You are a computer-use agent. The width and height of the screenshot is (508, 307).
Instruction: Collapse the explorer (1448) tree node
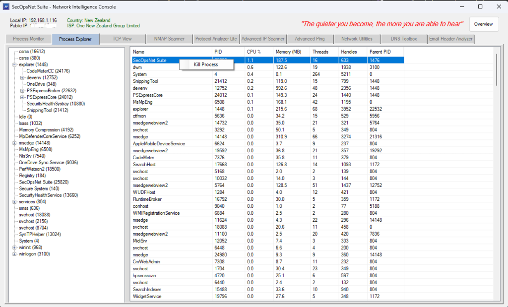click(15, 64)
